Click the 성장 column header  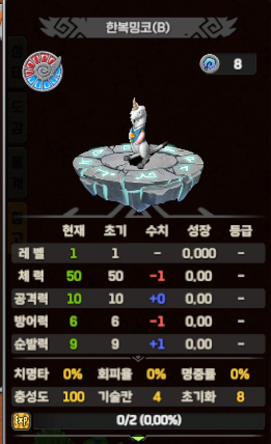tap(199, 231)
